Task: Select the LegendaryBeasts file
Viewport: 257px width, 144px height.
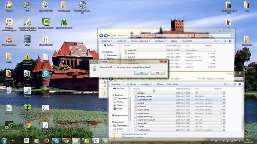Action: (x=180, y=100)
